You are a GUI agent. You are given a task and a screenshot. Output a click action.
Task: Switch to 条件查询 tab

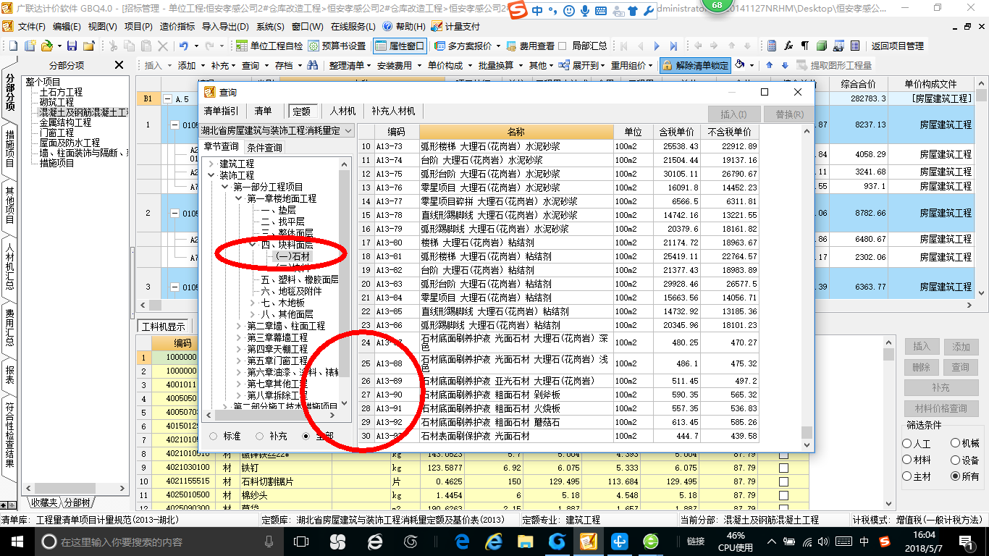click(x=264, y=147)
